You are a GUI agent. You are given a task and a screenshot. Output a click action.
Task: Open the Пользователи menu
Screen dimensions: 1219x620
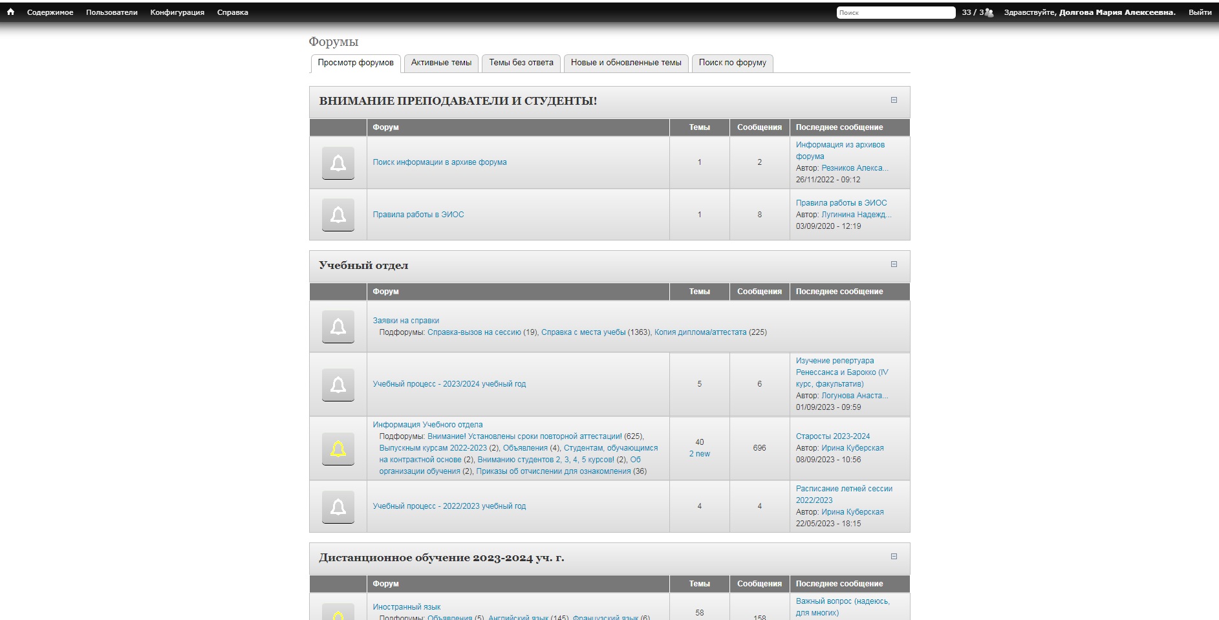pyautogui.click(x=111, y=12)
